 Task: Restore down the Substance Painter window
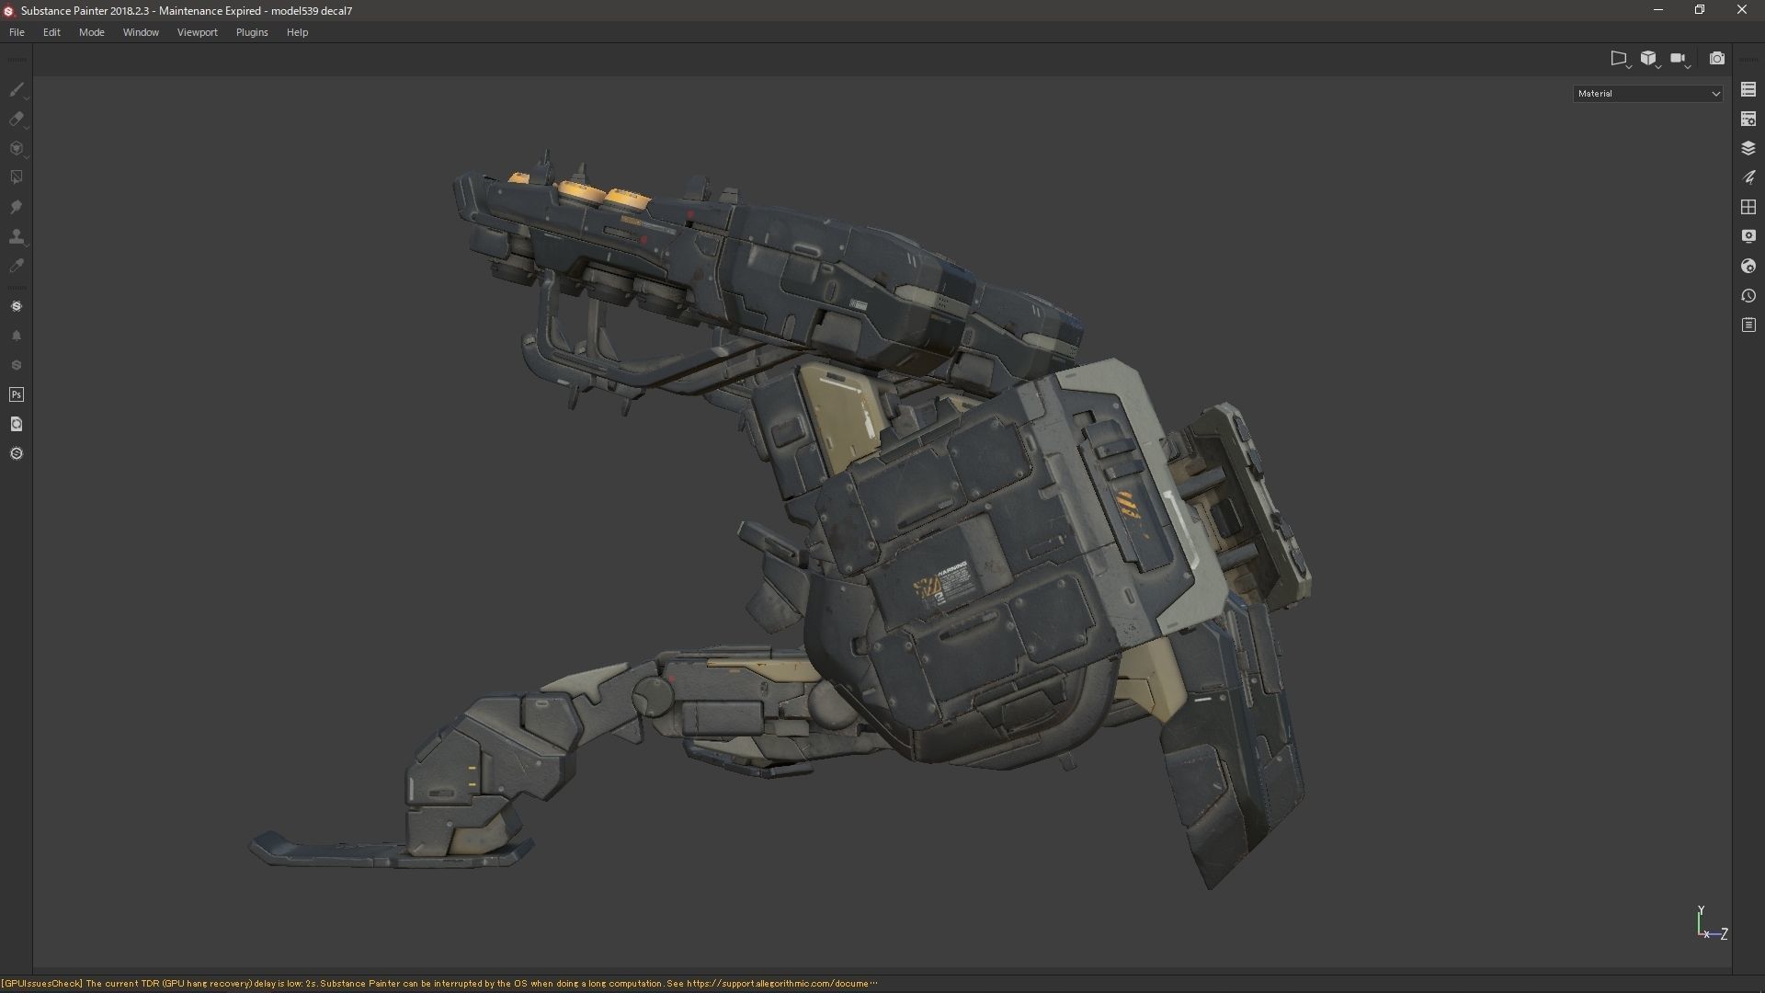1700,10
